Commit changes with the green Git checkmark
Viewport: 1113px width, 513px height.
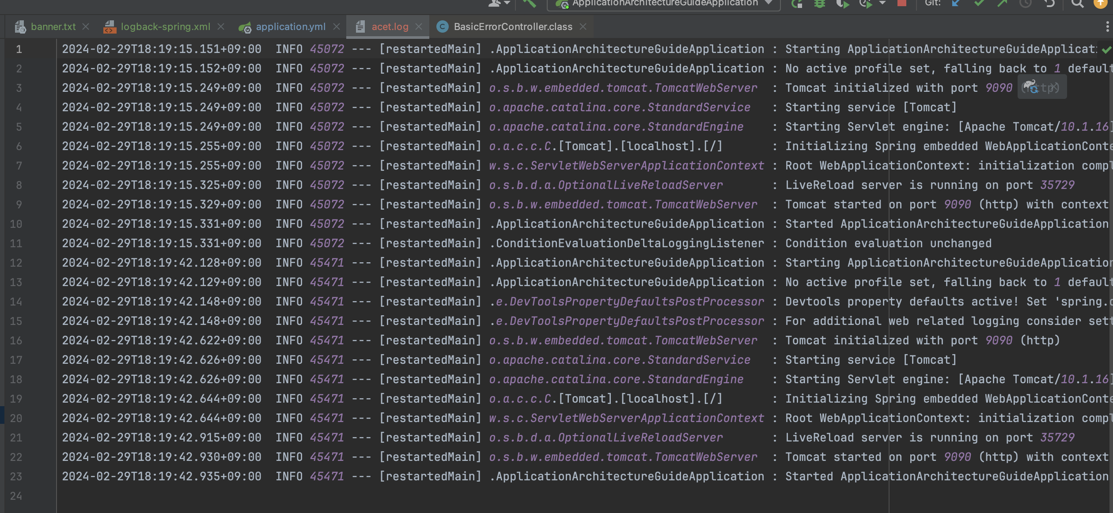click(979, 4)
